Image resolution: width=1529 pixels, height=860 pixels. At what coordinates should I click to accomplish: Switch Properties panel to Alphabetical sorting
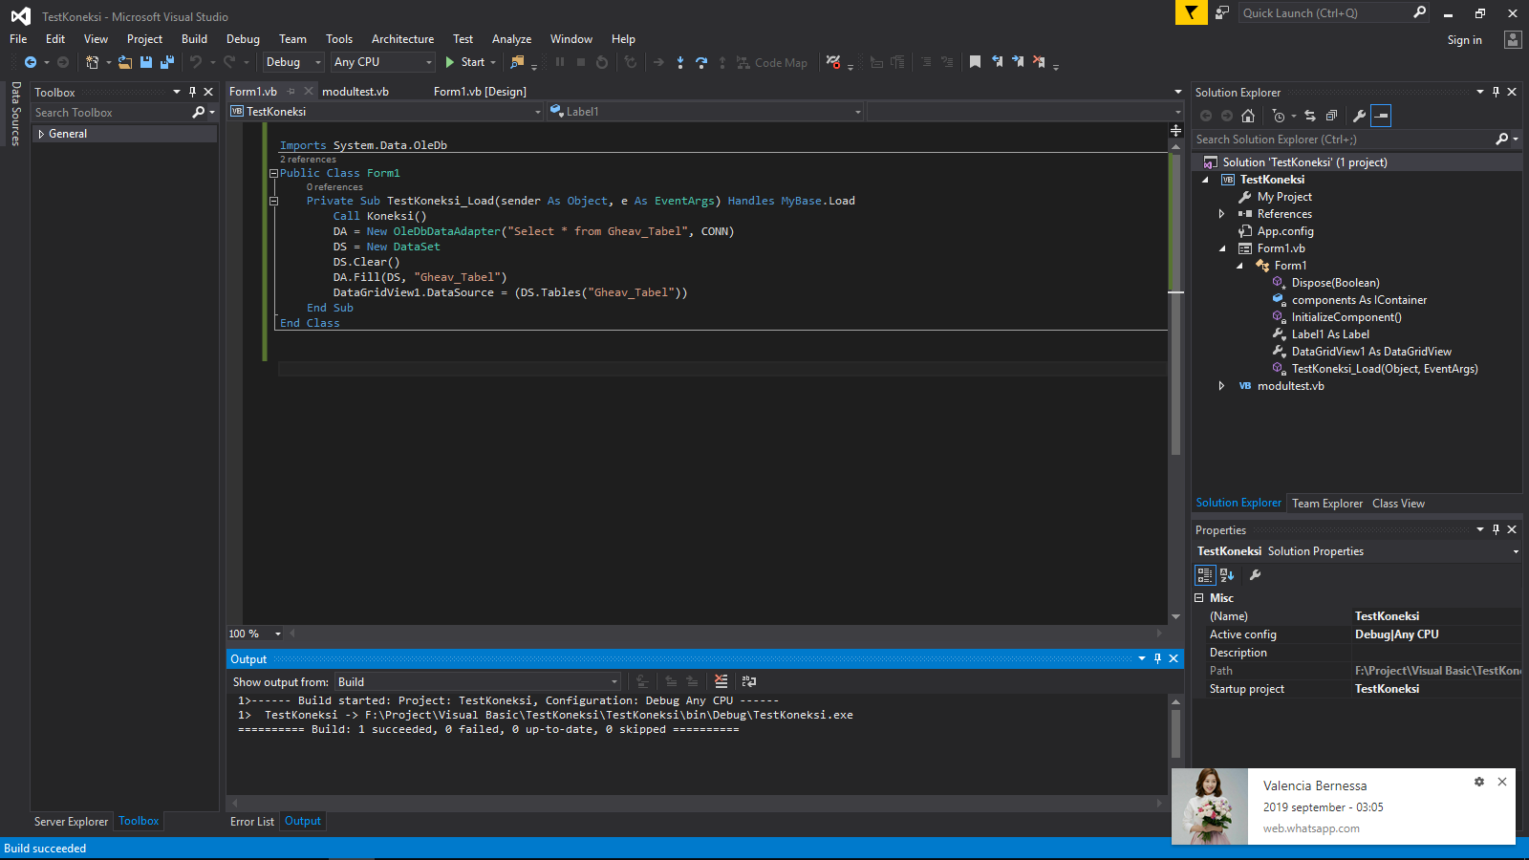click(1226, 574)
